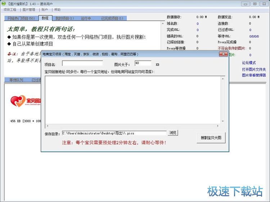The height and width of the screenshot is (202, 270).
Task: Minimize the 图片搜割机 window
Action: (246, 4)
